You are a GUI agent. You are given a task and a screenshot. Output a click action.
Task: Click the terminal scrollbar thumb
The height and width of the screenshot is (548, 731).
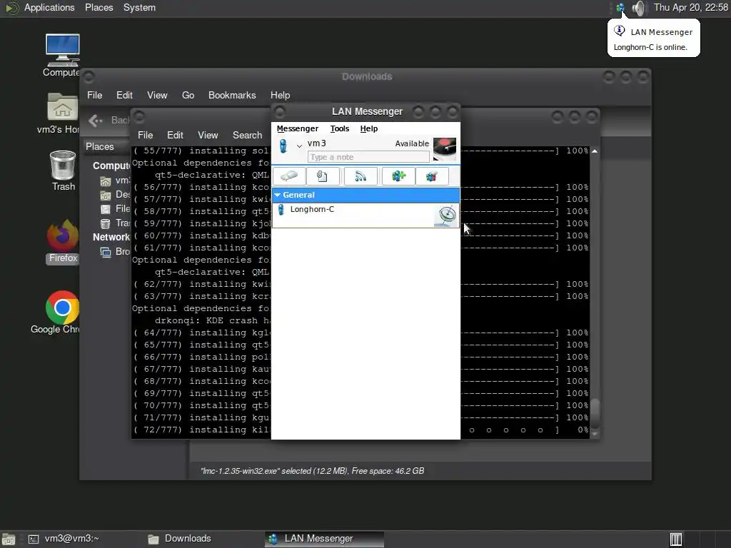(x=595, y=412)
